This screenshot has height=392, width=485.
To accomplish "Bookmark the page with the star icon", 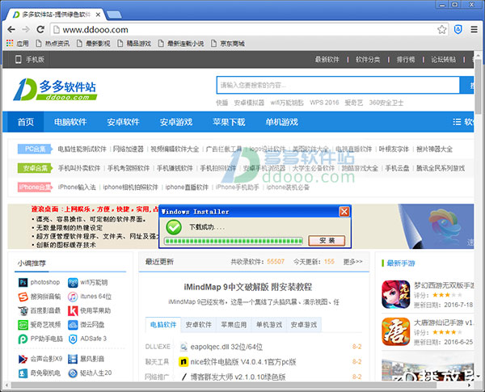I will [x=441, y=30].
